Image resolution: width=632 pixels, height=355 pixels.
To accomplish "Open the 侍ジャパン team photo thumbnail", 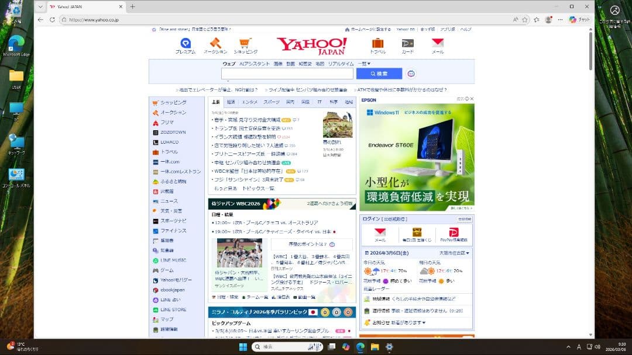I will pyautogui.click(x=239, y=253).
